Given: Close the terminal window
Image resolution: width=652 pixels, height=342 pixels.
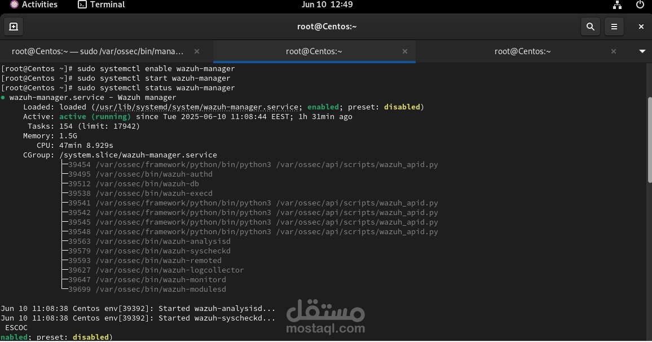Looking at the screenshot, I should pyautogui.click(x=641, y=27).
